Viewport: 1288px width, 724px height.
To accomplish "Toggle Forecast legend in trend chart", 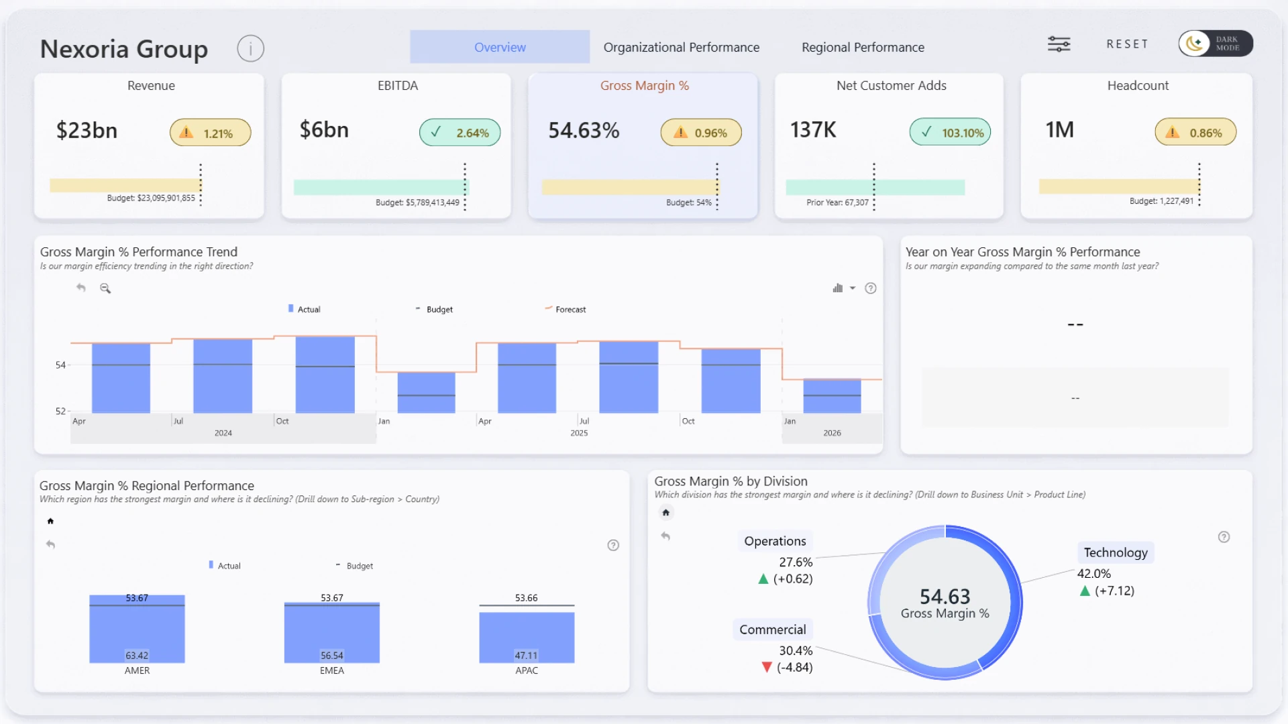I will (x=566, y=309).
